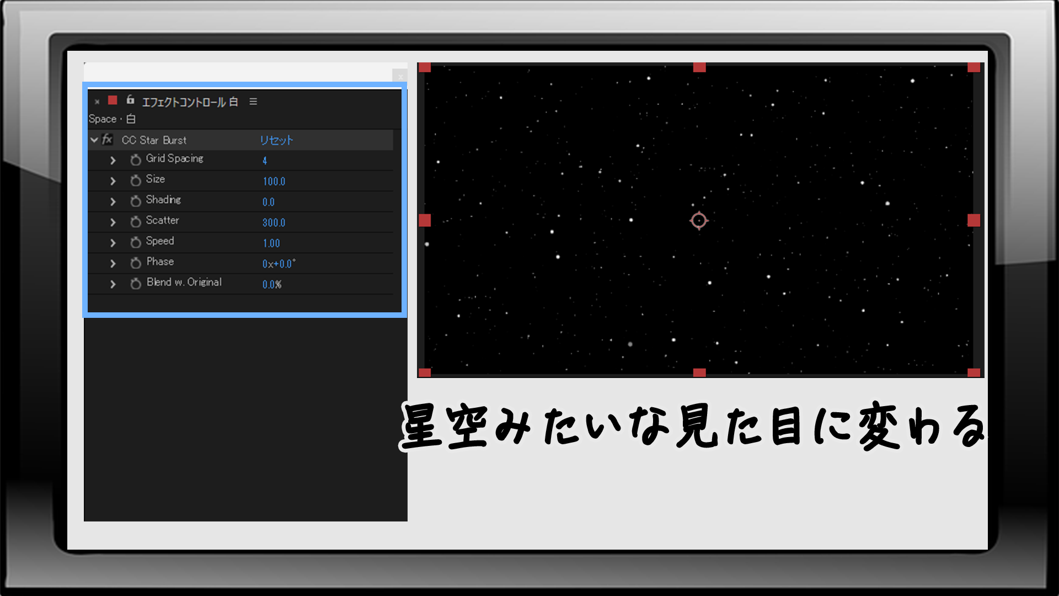
Task: Expand the Scatter property arrow
Action: [113, 222]
